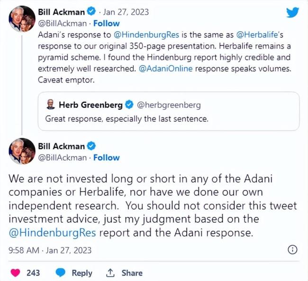
Task: Follow Bill Ackman from the top tweet
Action: (107, 23)
